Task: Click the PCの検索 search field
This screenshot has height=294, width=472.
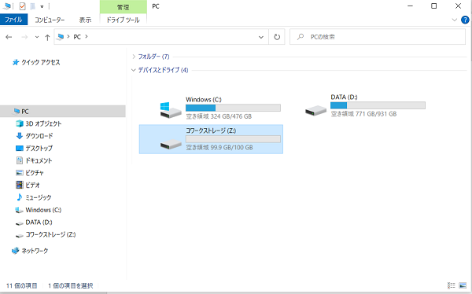Action: (378, 37)
